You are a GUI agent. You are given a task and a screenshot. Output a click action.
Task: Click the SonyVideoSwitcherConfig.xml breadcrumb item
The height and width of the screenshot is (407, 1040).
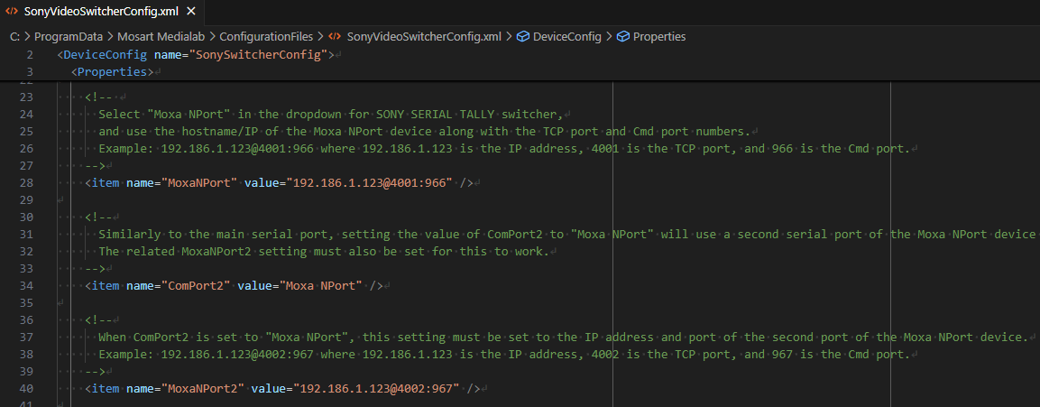click(x=424, y=37)
